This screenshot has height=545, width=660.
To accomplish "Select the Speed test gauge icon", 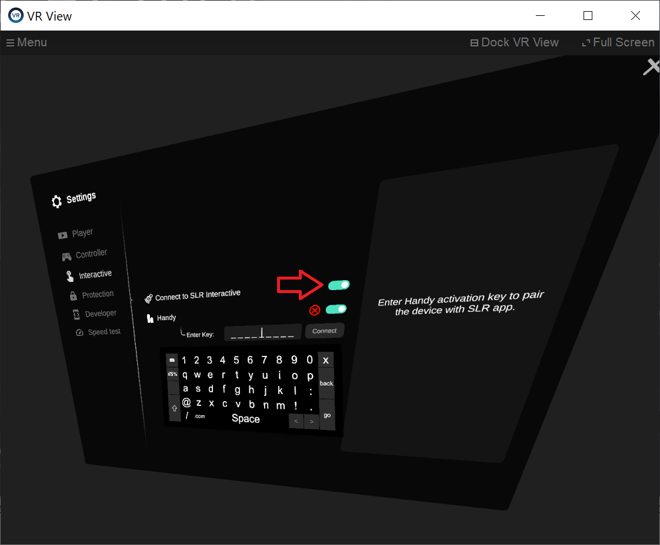I will click(x=79, y=332).
